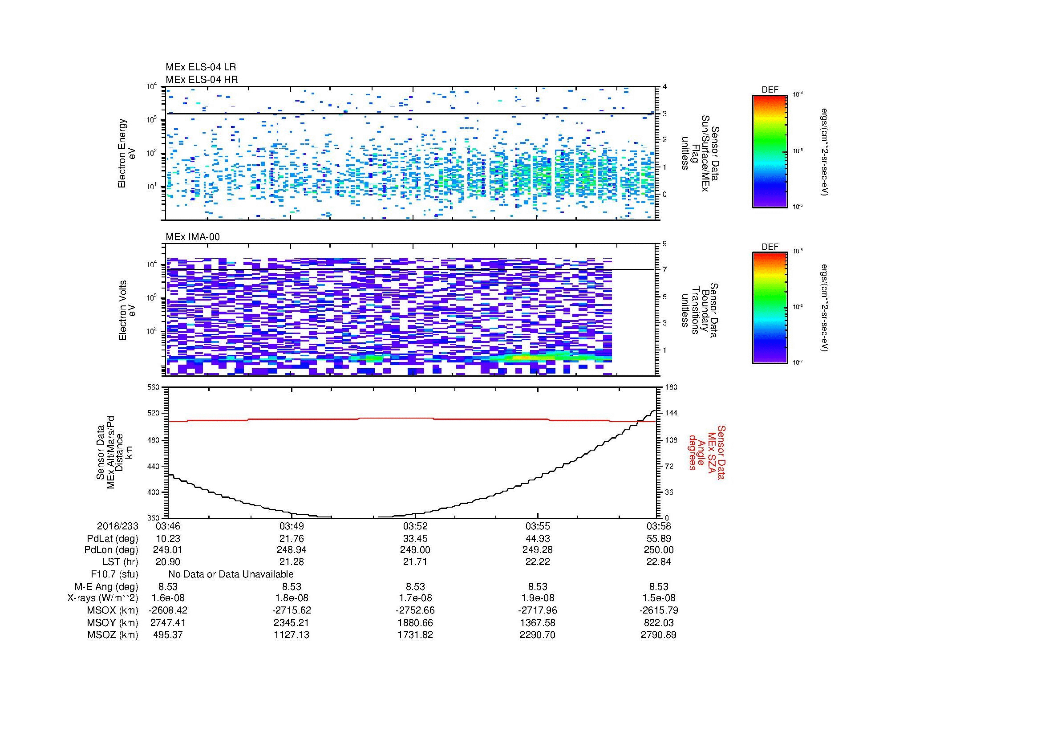The height and width of the screenshot is (736, 1041).
Task: Select the 'F10.7 (sfu)' row label
Action: click(x=114, y=574)
